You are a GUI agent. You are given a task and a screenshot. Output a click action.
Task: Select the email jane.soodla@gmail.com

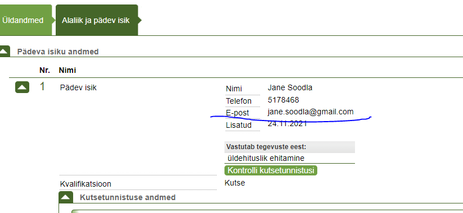tap(311, 112)
